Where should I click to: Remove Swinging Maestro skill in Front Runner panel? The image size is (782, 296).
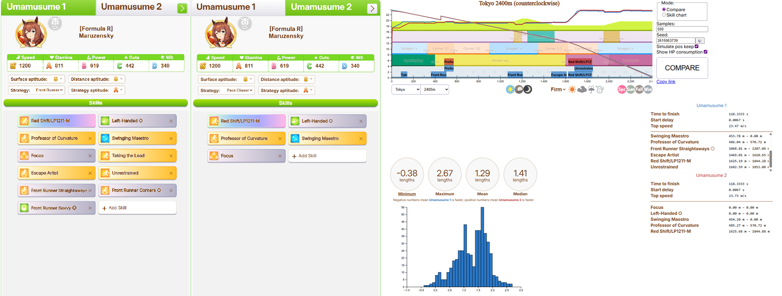171,138
